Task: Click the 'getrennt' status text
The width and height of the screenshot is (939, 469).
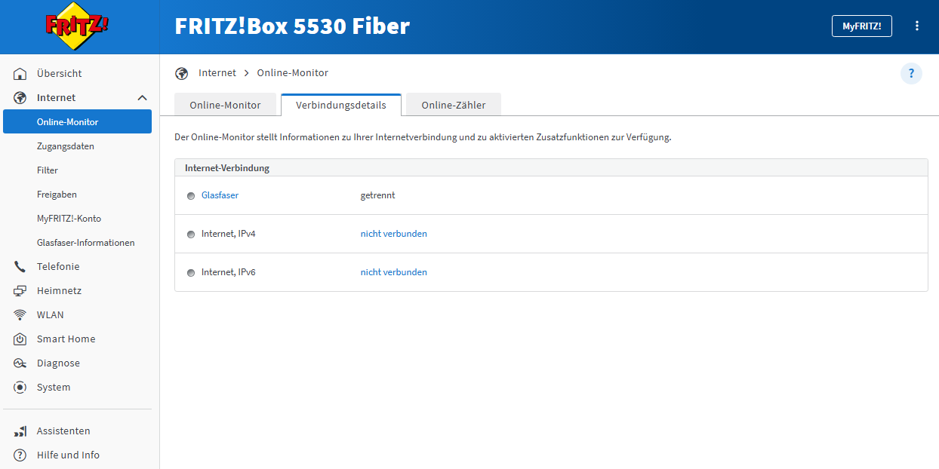Action: (377, 195)
